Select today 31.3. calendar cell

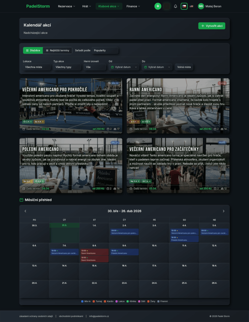(64, 233)
